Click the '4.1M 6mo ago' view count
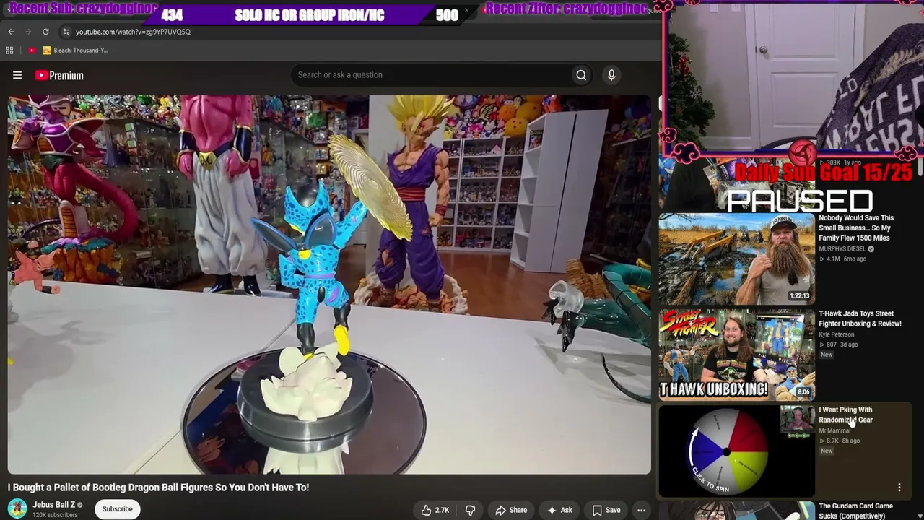 (842, 259)
